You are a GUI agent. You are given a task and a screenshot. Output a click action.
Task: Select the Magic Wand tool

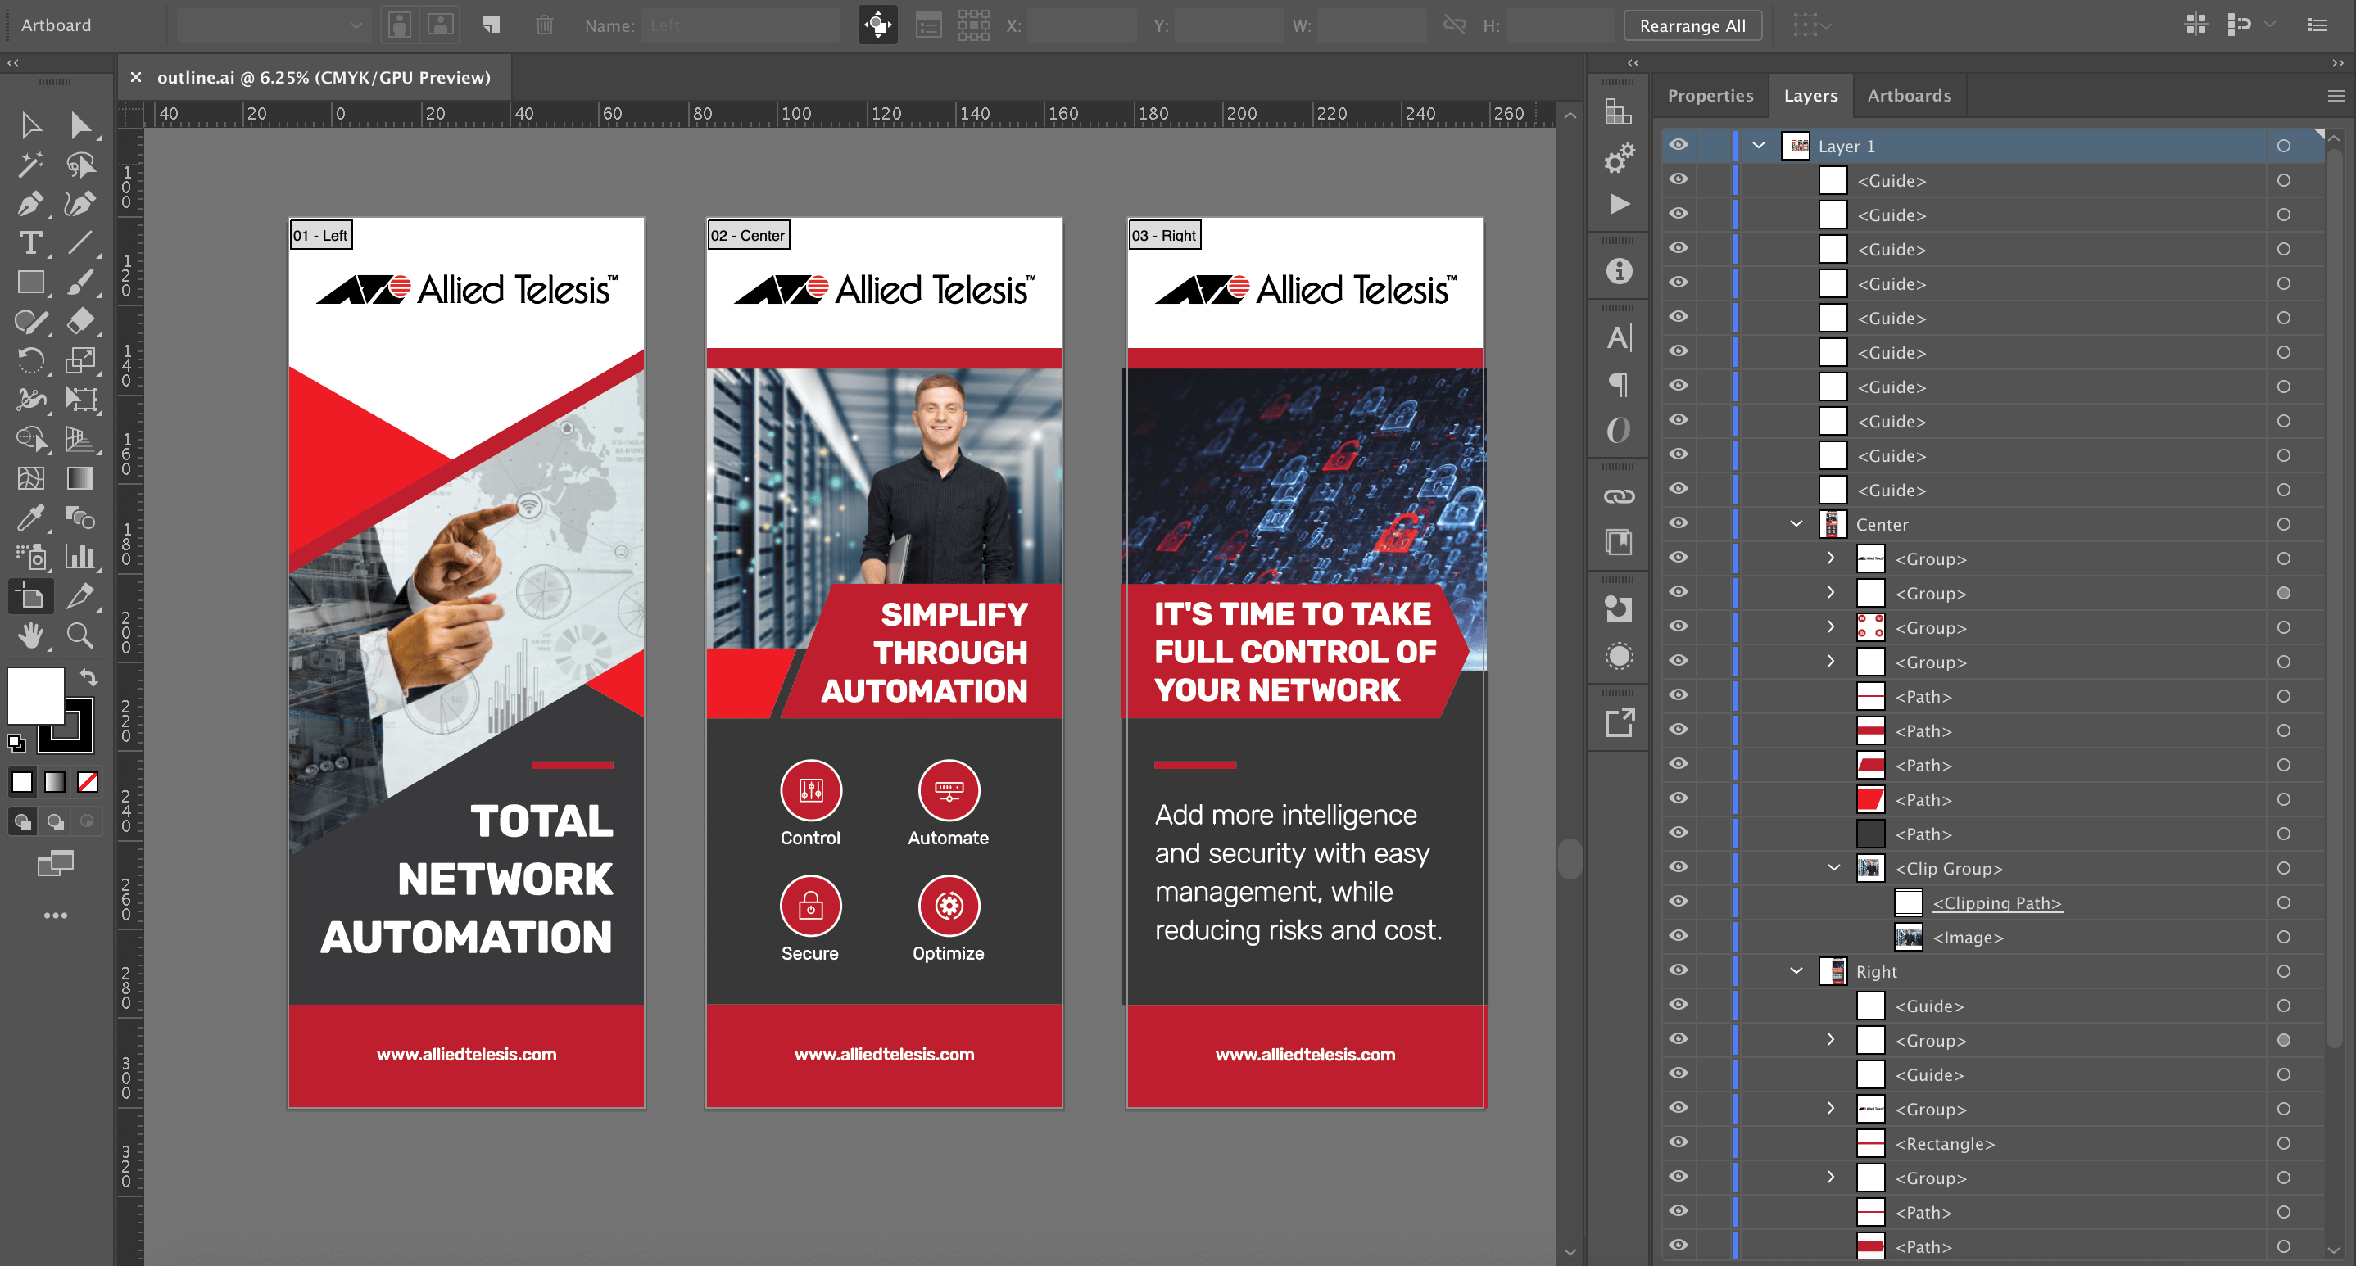tap(29, 165)
